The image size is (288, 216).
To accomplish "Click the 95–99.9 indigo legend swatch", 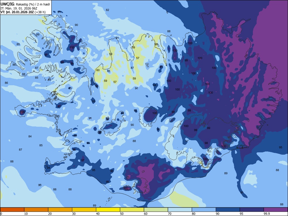I will (252, 210).
